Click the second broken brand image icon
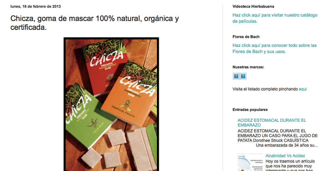The image size is (328, 171). pyautogui.click(x=243, y=76)
